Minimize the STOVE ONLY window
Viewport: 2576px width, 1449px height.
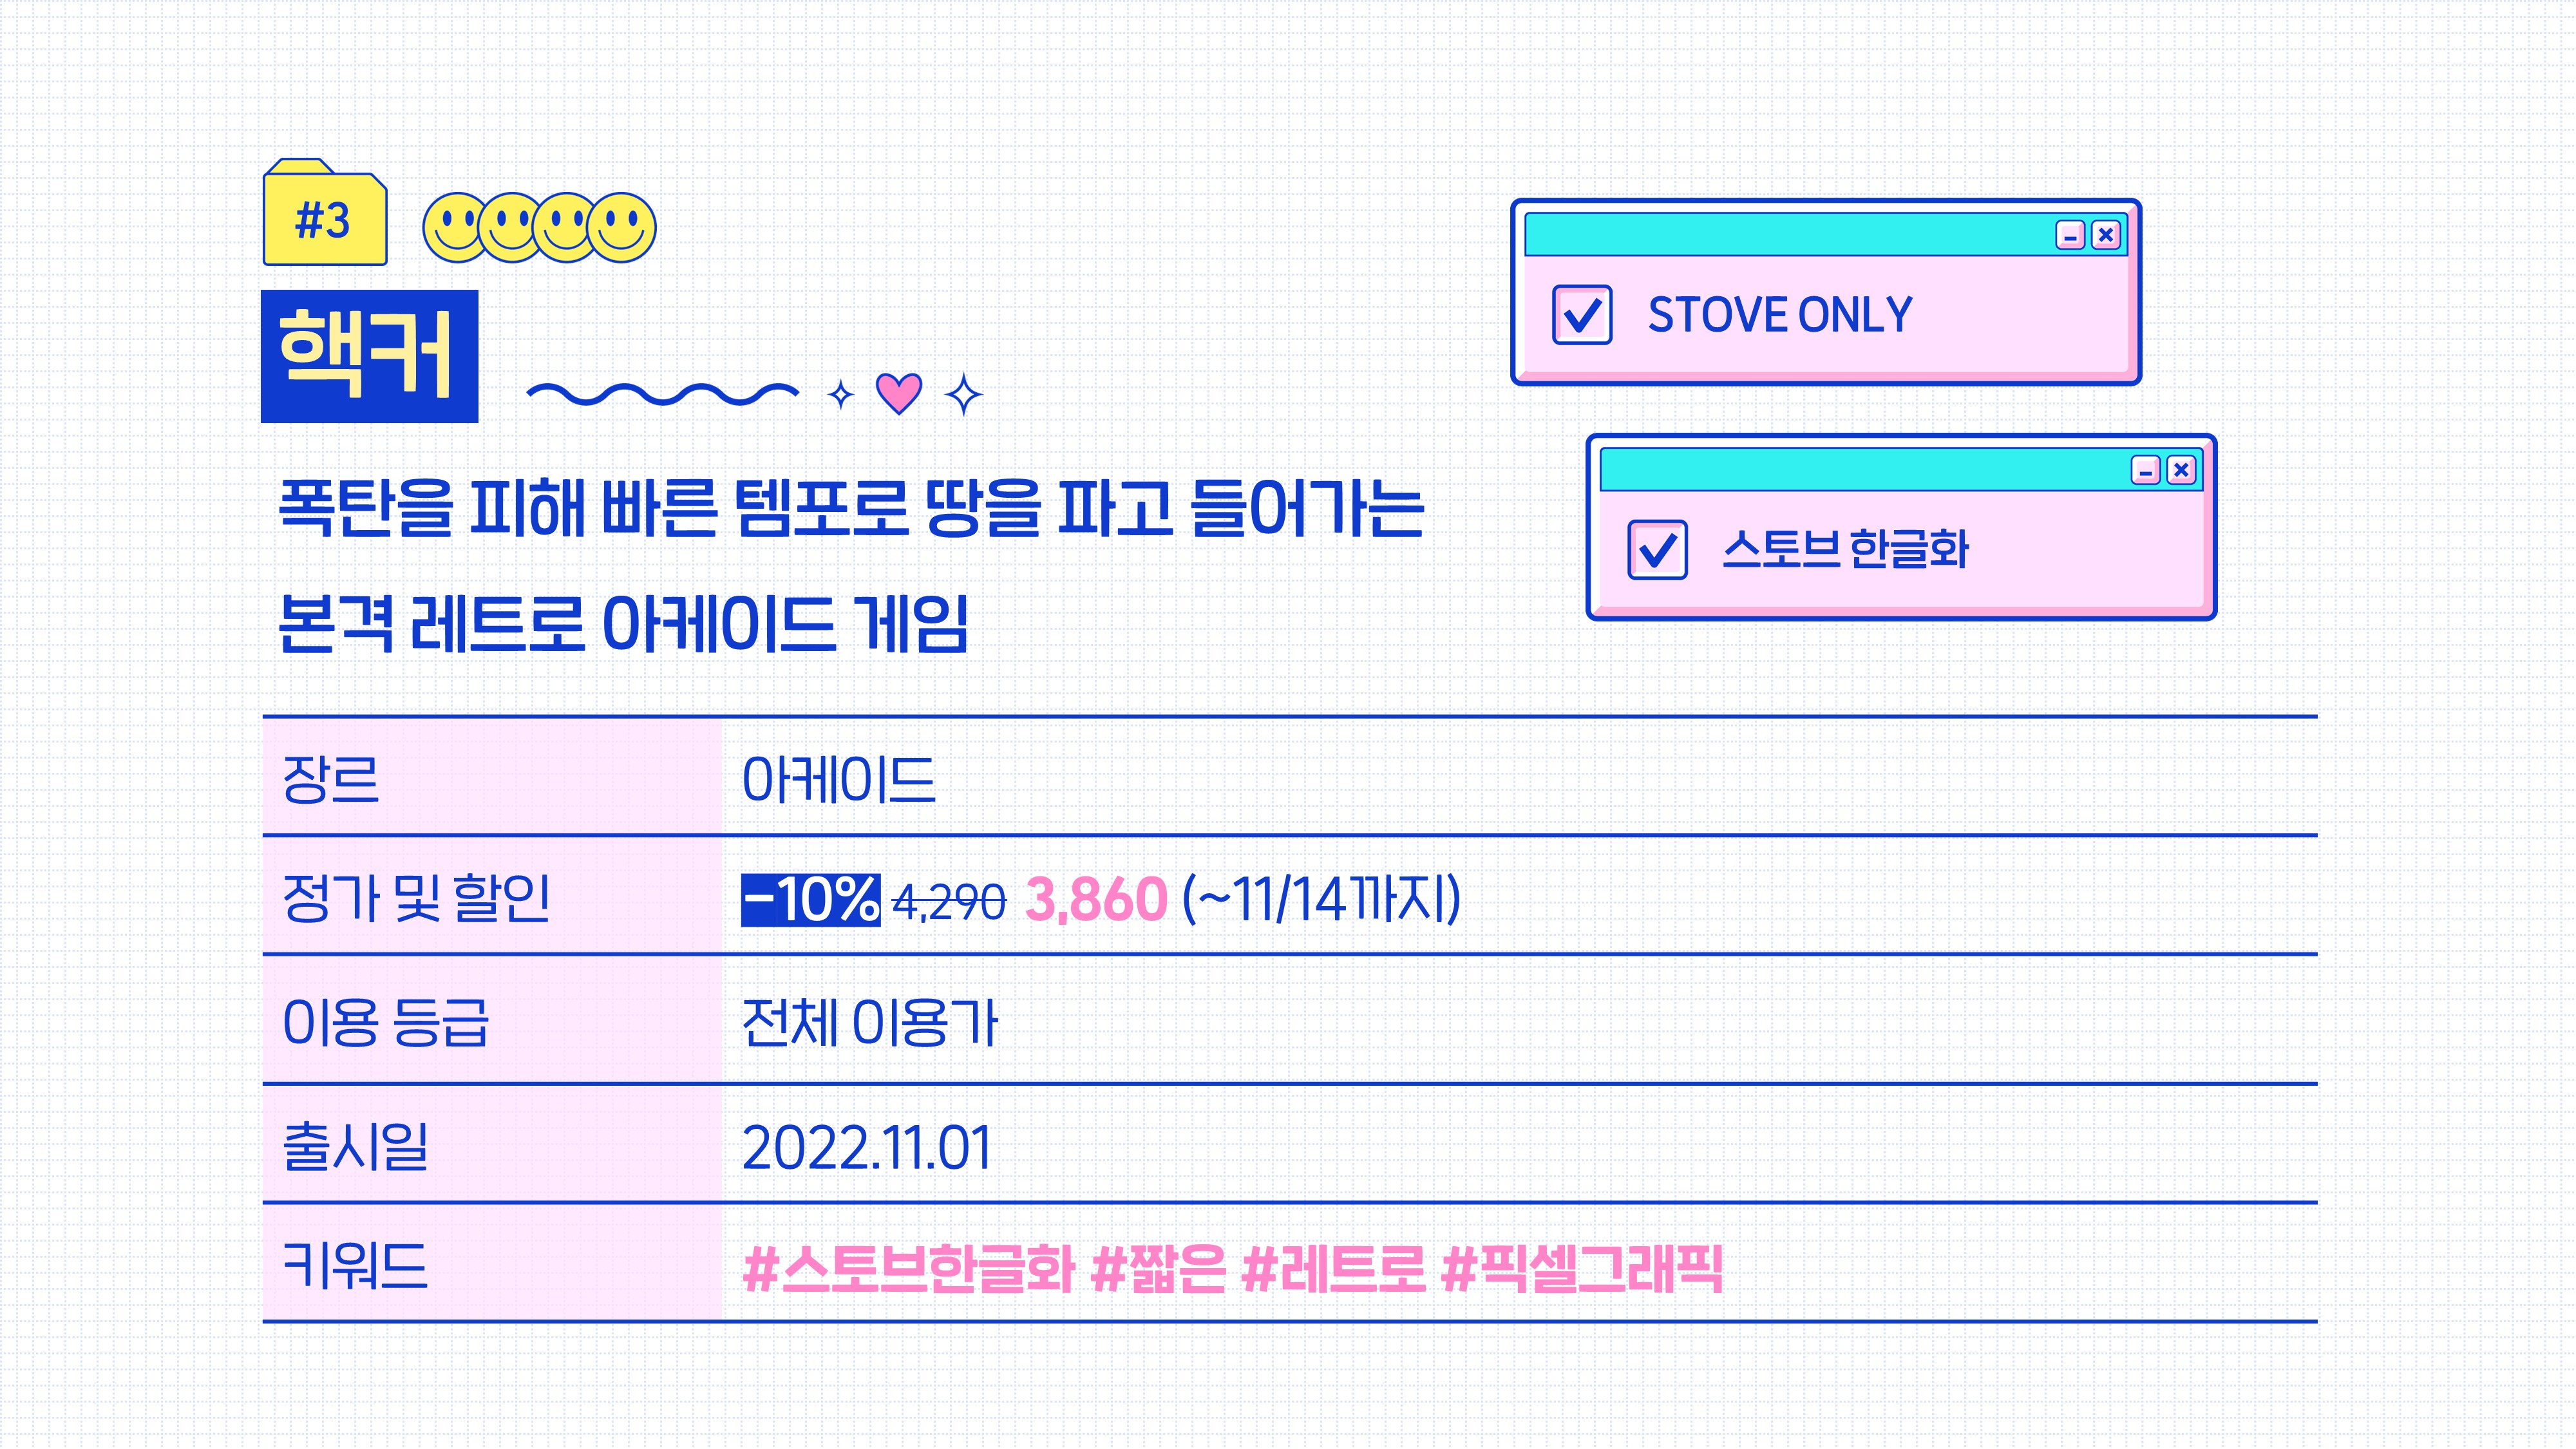tap(2070, 235)
